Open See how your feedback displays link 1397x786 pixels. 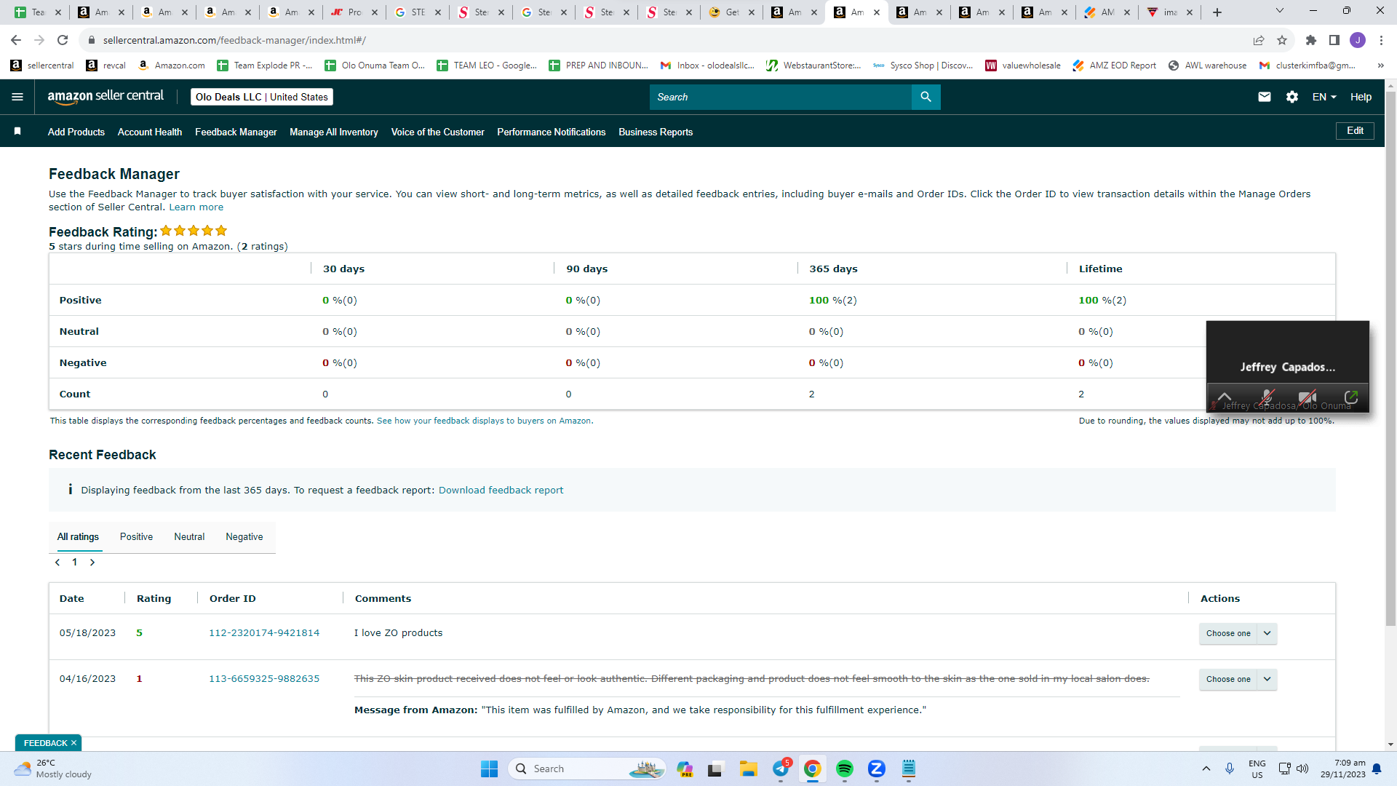(x=484, y=421)
